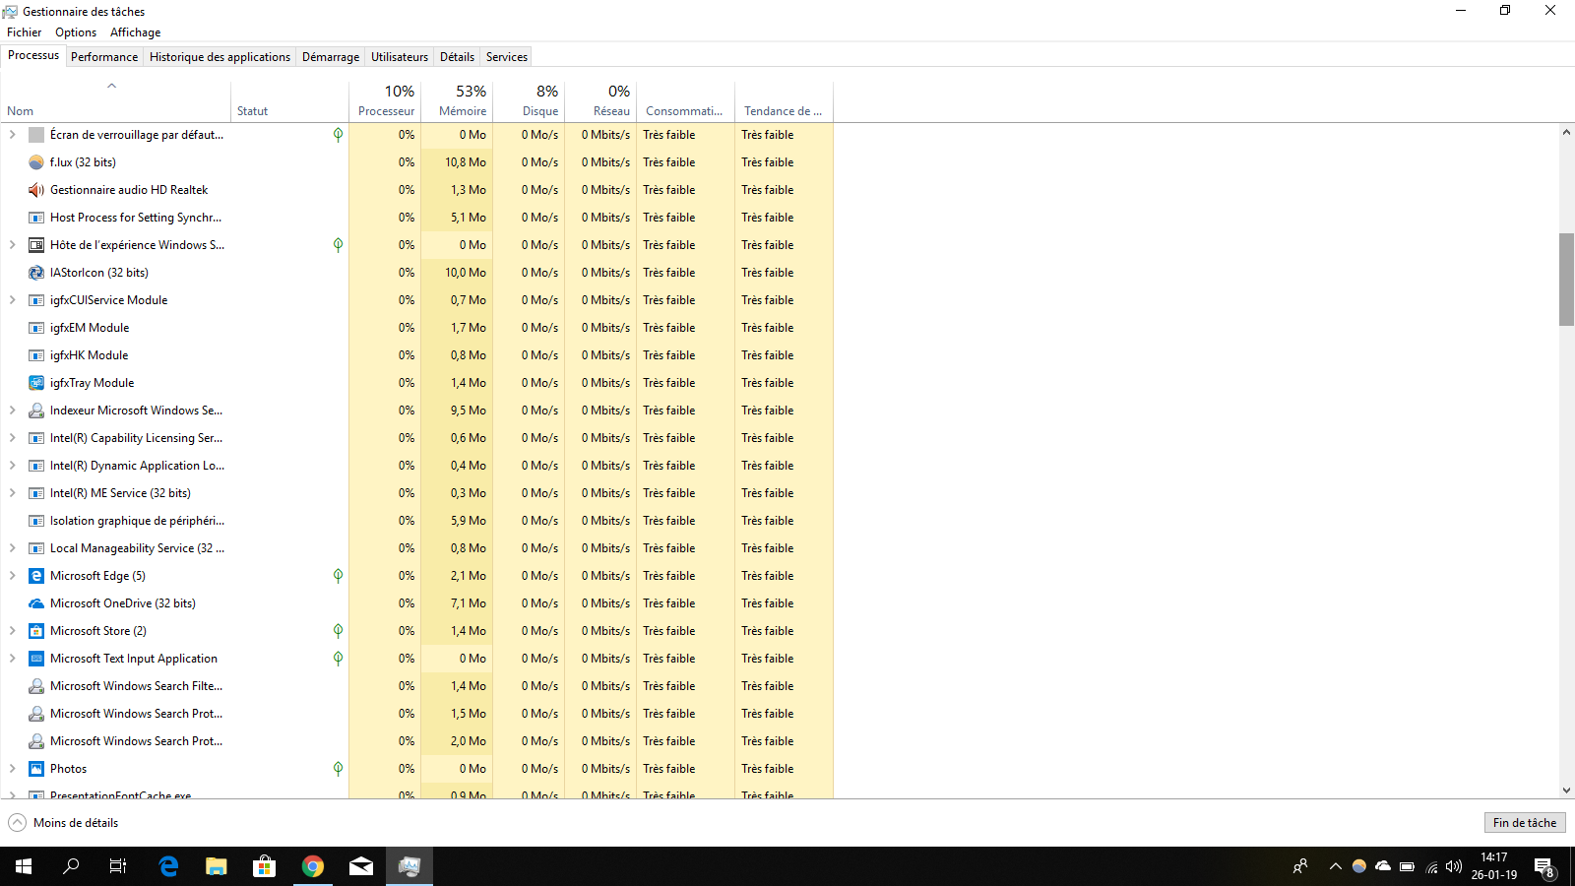Switch to the Détails tab
1575x886 pixels.
coord(457,57)
